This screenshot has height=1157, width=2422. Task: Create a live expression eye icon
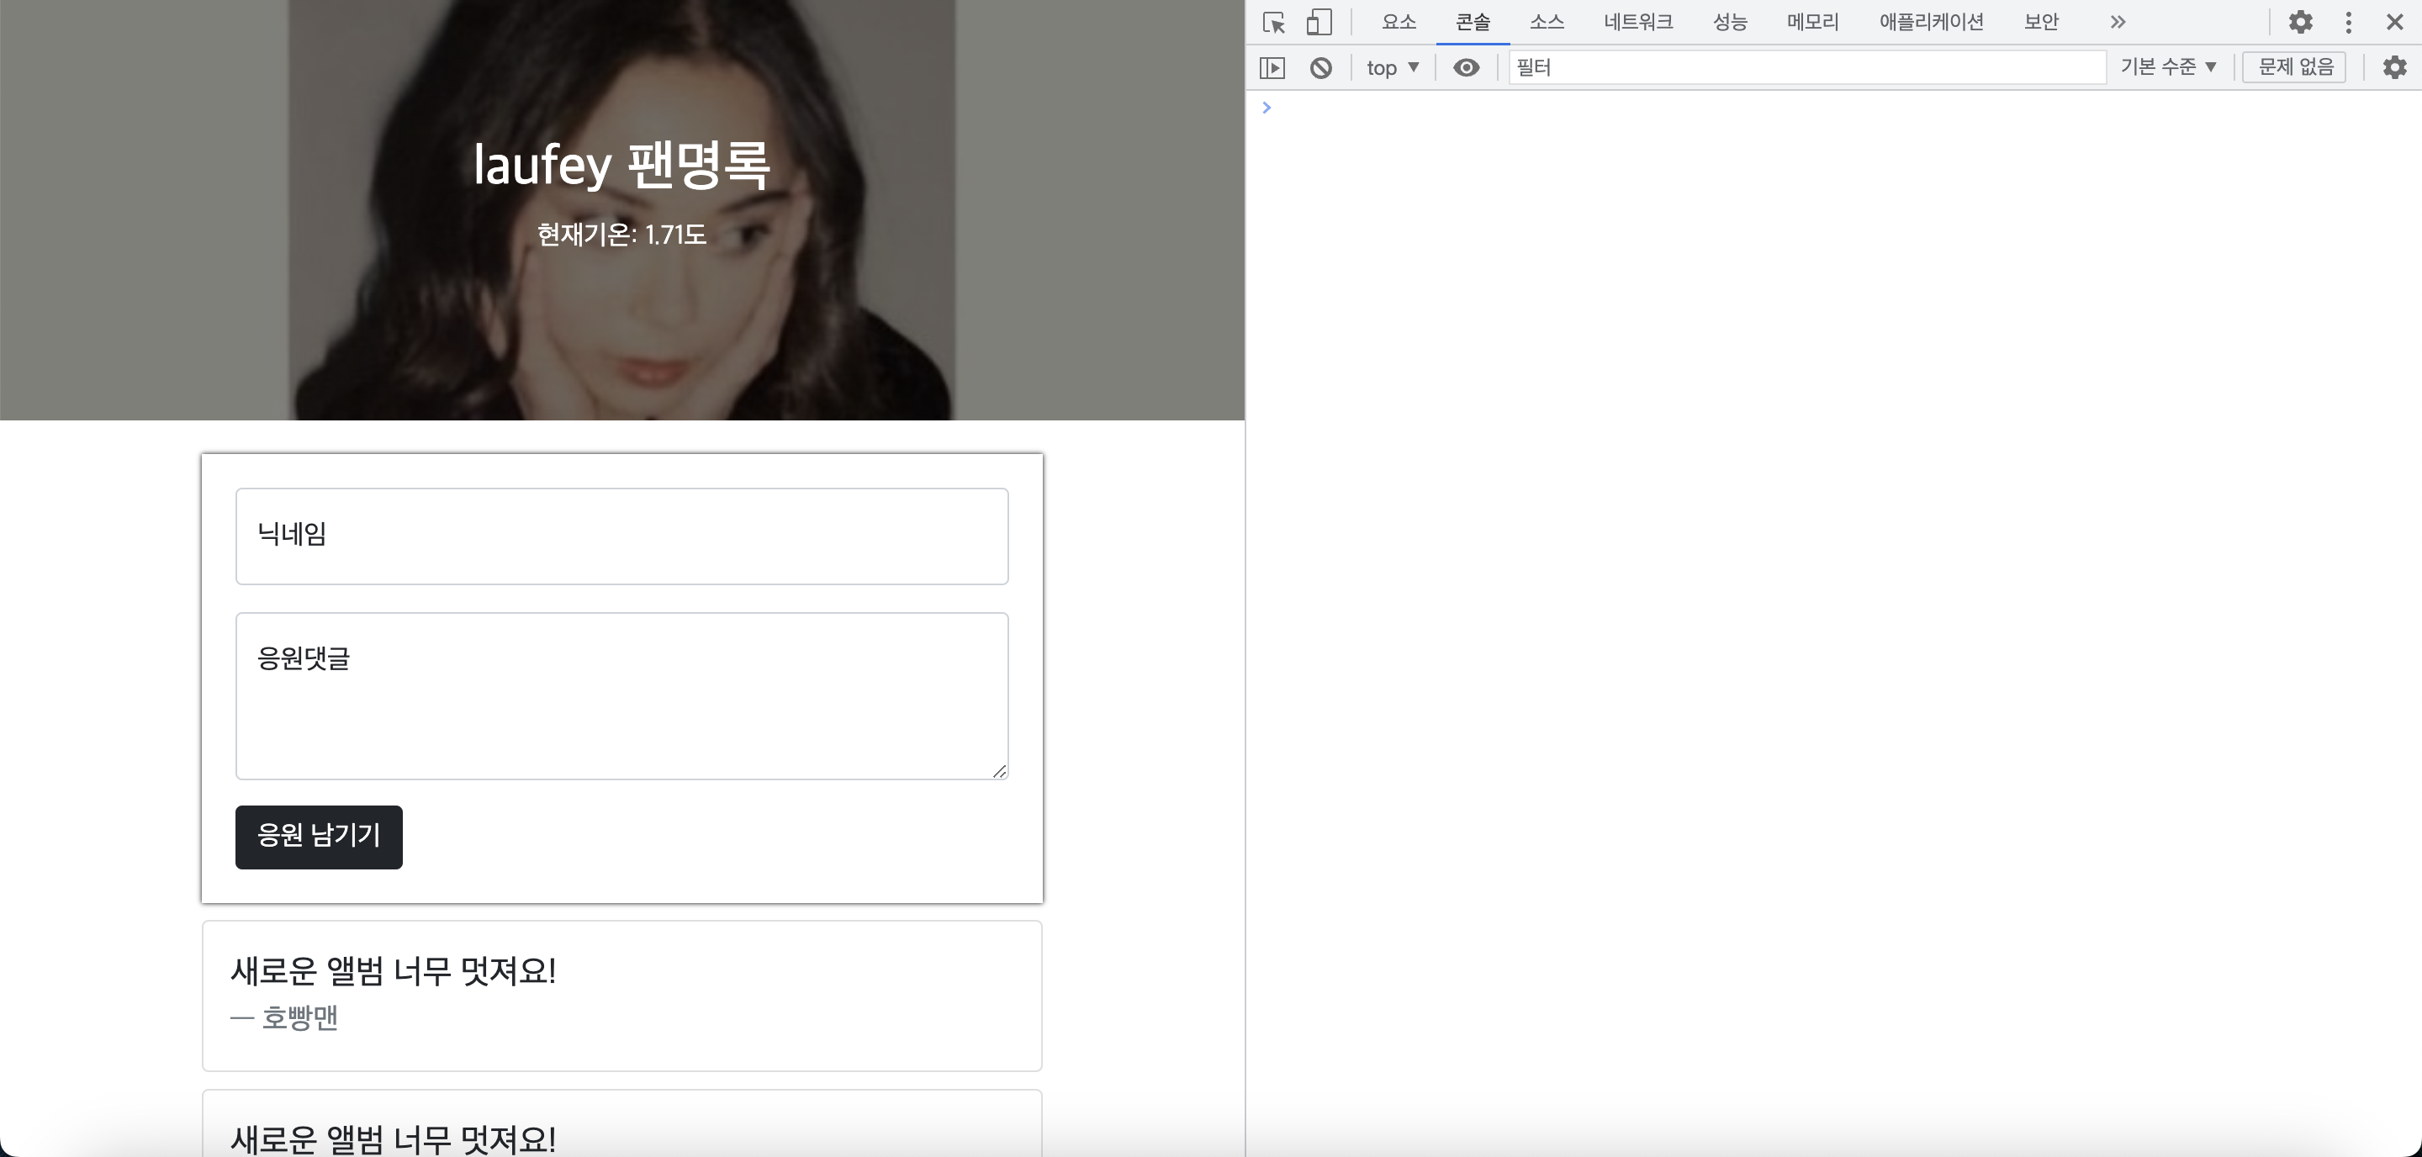pos(1466,67)
